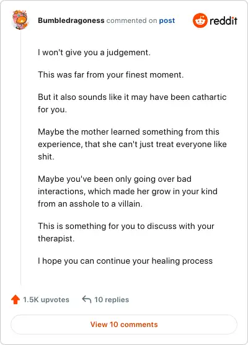The image size is (248, 345).
Task: Open the Bumbledragoness username profile
Action: click(71, 20)
